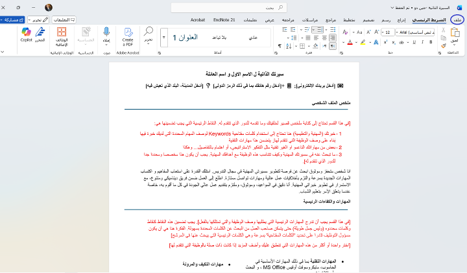
Task: Click the Numbering list icon
Action: (x=320, y=29)
